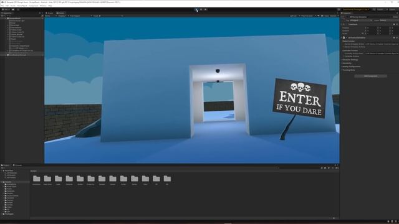Image resolution: width=399 pixels, height=224 pixels.
Task: Click the Hierarchy add (+) dropdown button
Action: (x=2, y=16)
